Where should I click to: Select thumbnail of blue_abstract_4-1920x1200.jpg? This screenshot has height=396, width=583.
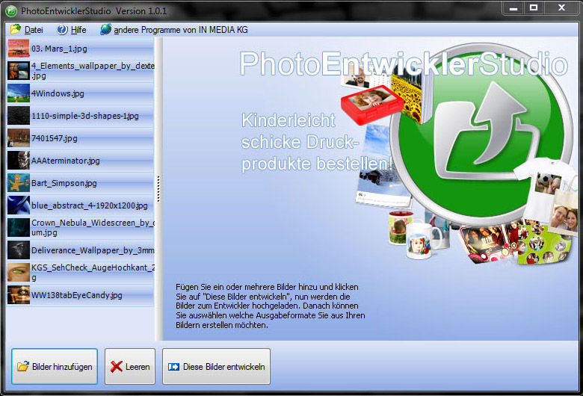click(x=18, y=205)
